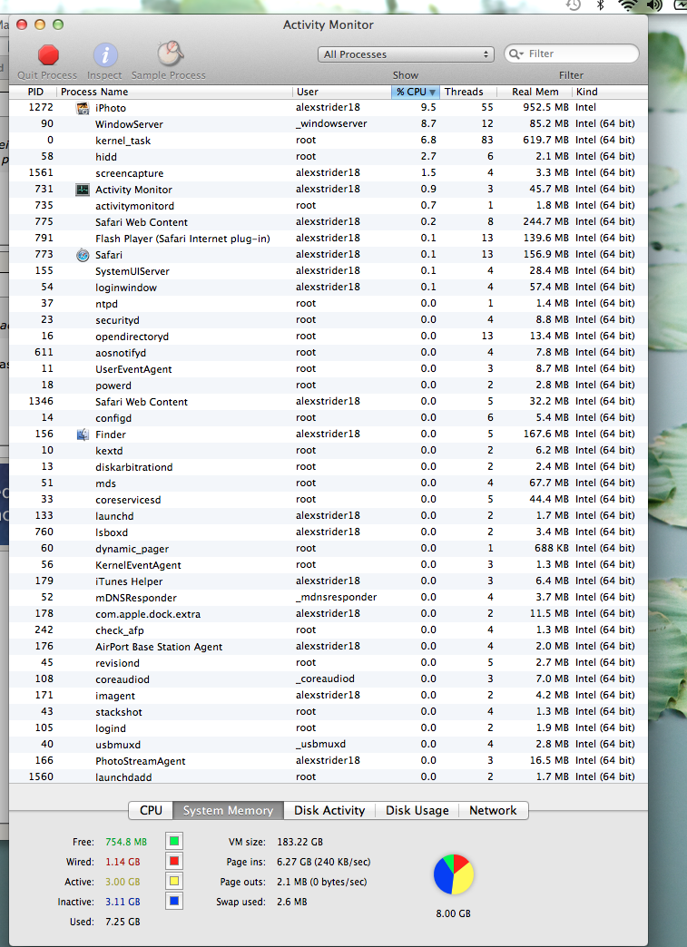This screenshot has height=947, width=687.
Task: Select the kernel_task process row
Action: pos(329,140)
